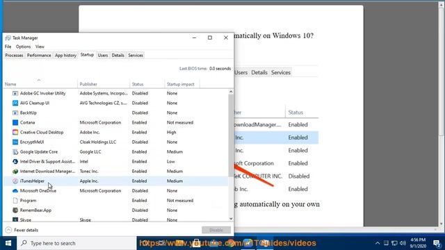Click the Creative Cloud Desktop icon
This screenshot has height=250, width=445.
tap(15, 132)
